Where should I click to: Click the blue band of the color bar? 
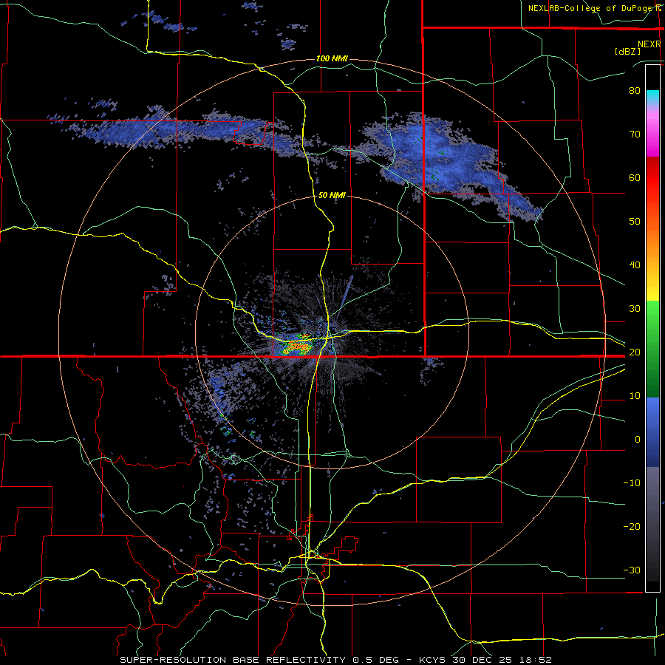coord(652,432)
